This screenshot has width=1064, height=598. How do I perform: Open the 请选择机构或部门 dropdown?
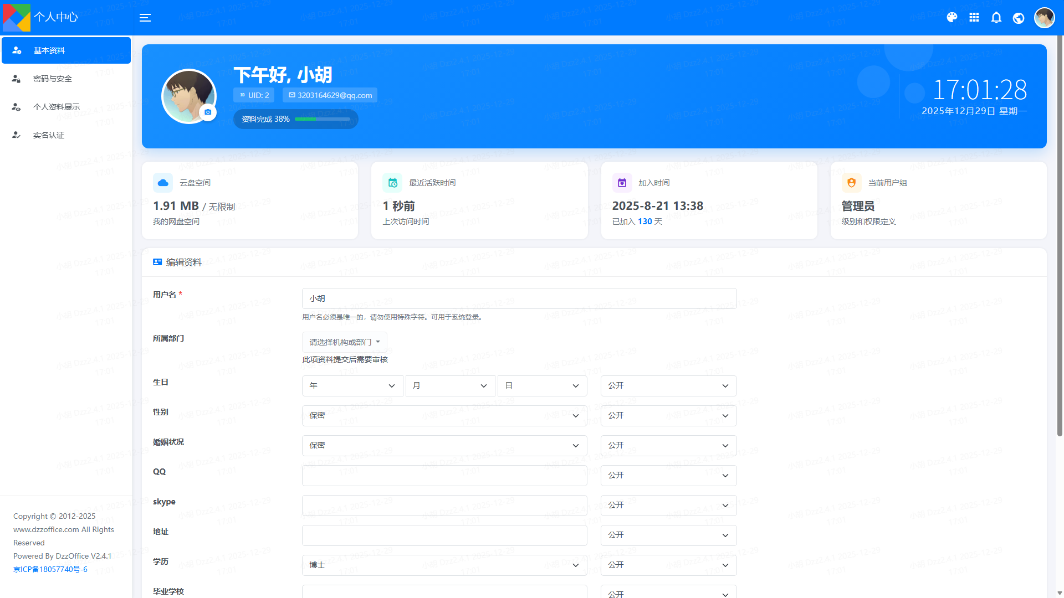344,342
